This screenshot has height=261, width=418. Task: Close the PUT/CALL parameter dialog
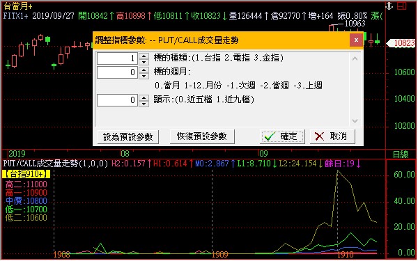[356, 40]
